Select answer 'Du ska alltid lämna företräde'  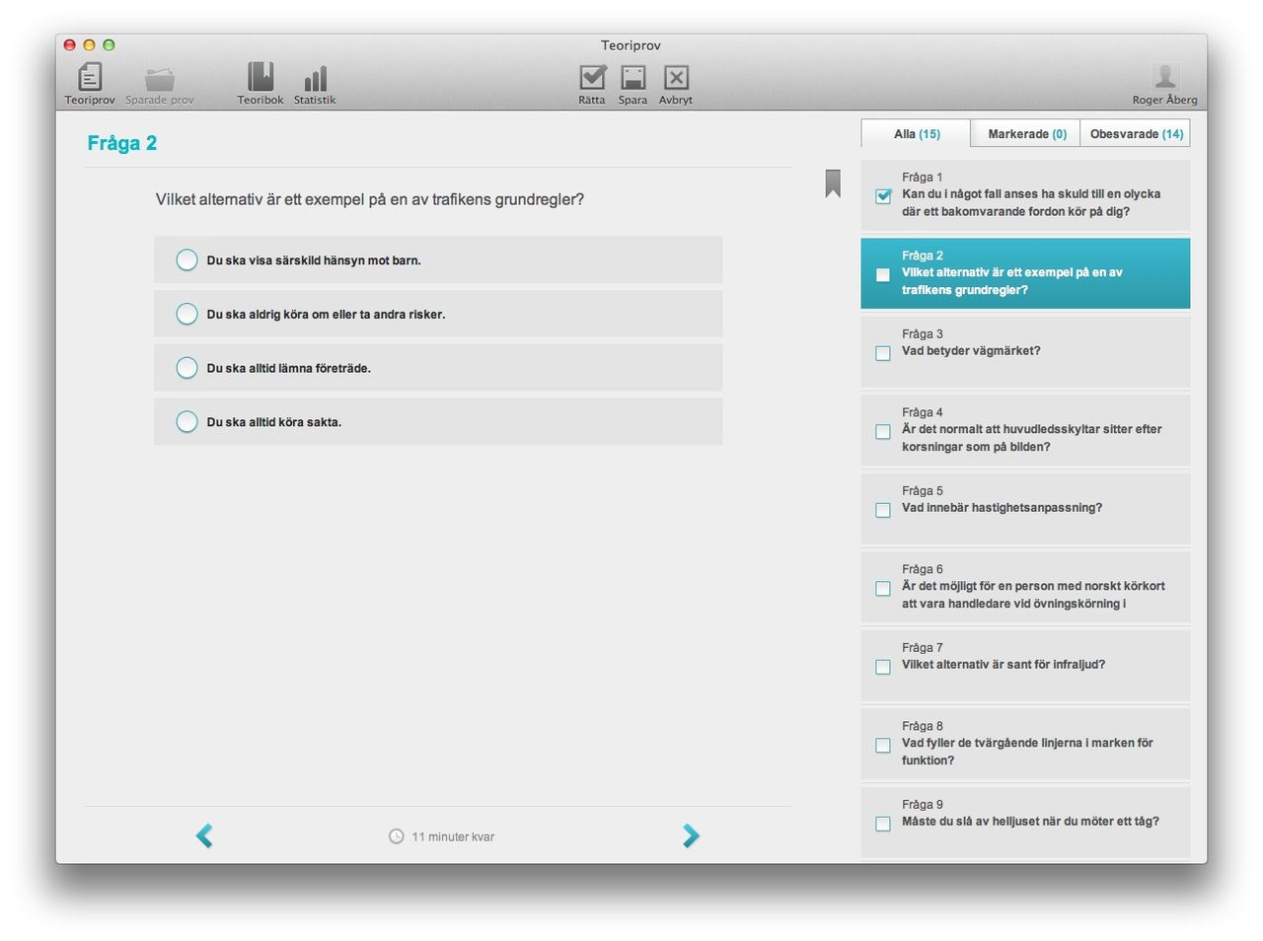(186, 368)
